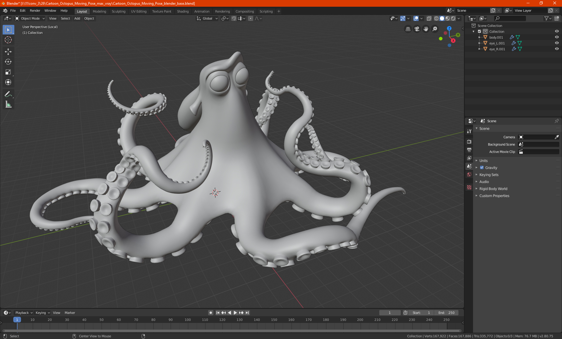Expand the Rigid Body World panel
The width and height of the screenshot is (562, 339).
[x=493, y=189]
